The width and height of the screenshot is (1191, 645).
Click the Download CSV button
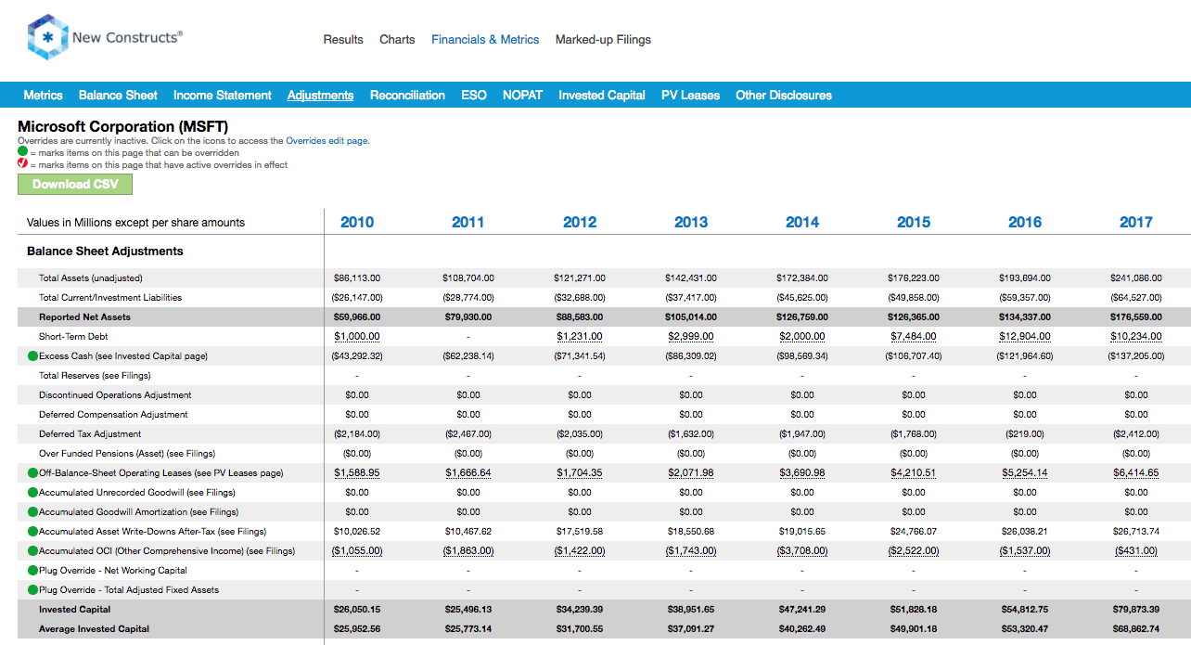[x=75, y=184]
